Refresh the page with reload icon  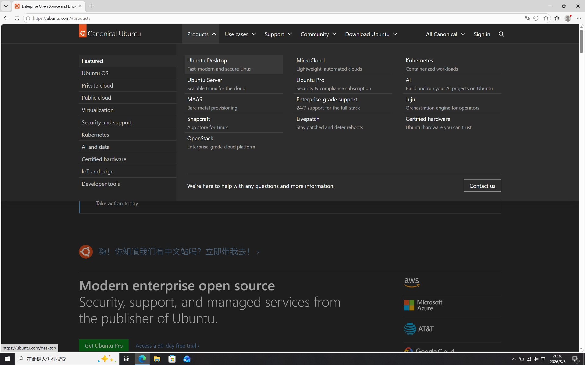[17, 18]
